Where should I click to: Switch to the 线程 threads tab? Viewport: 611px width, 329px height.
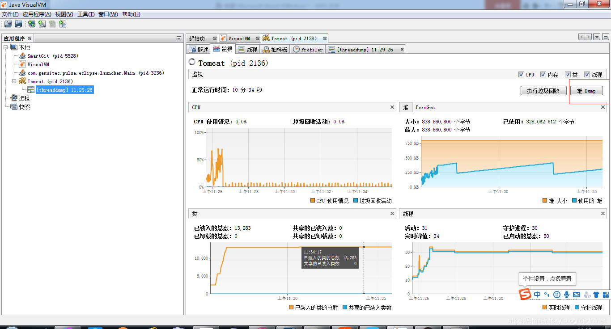pyautogui.click(x=248, y=49)
